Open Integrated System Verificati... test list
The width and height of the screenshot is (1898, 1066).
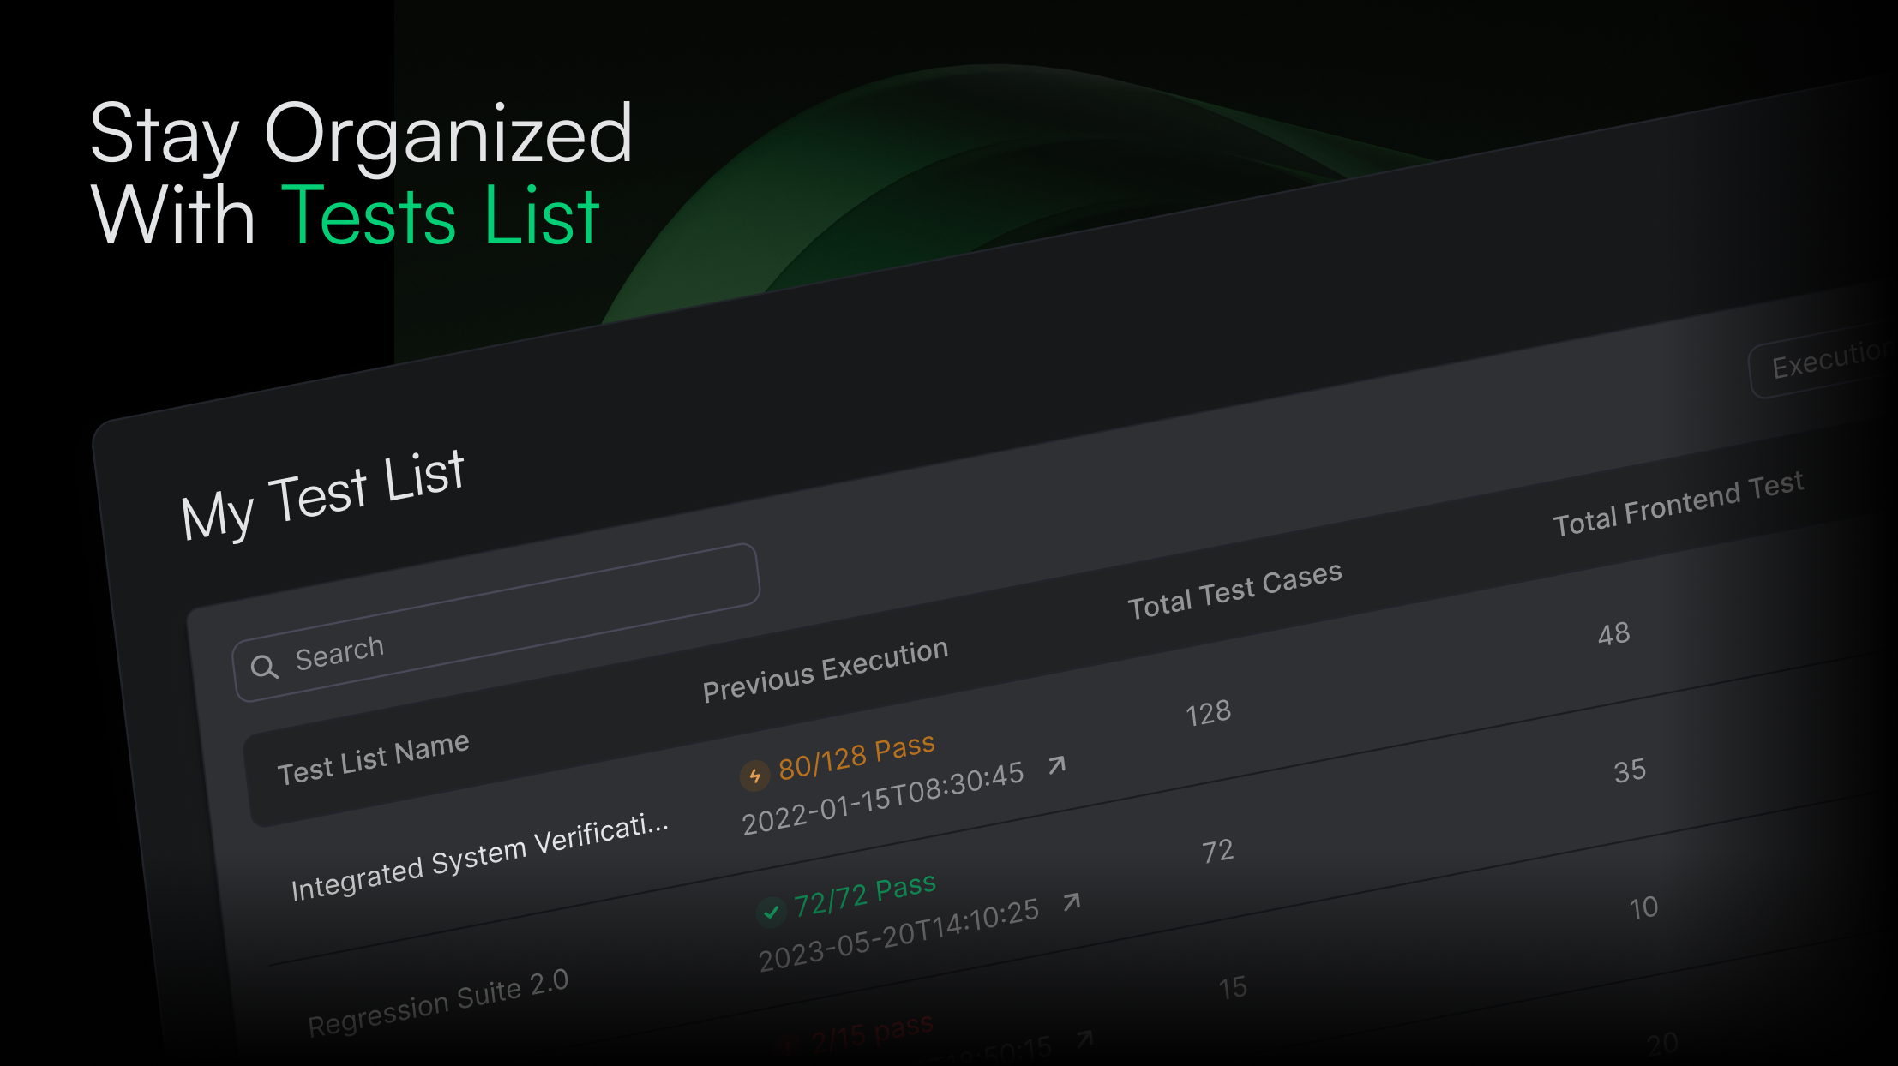[479, 859]
